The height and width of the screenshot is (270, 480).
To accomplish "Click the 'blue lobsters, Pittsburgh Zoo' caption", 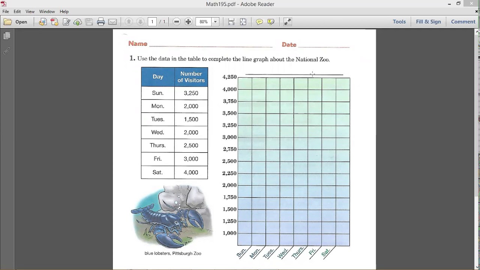I will point(173,253).
